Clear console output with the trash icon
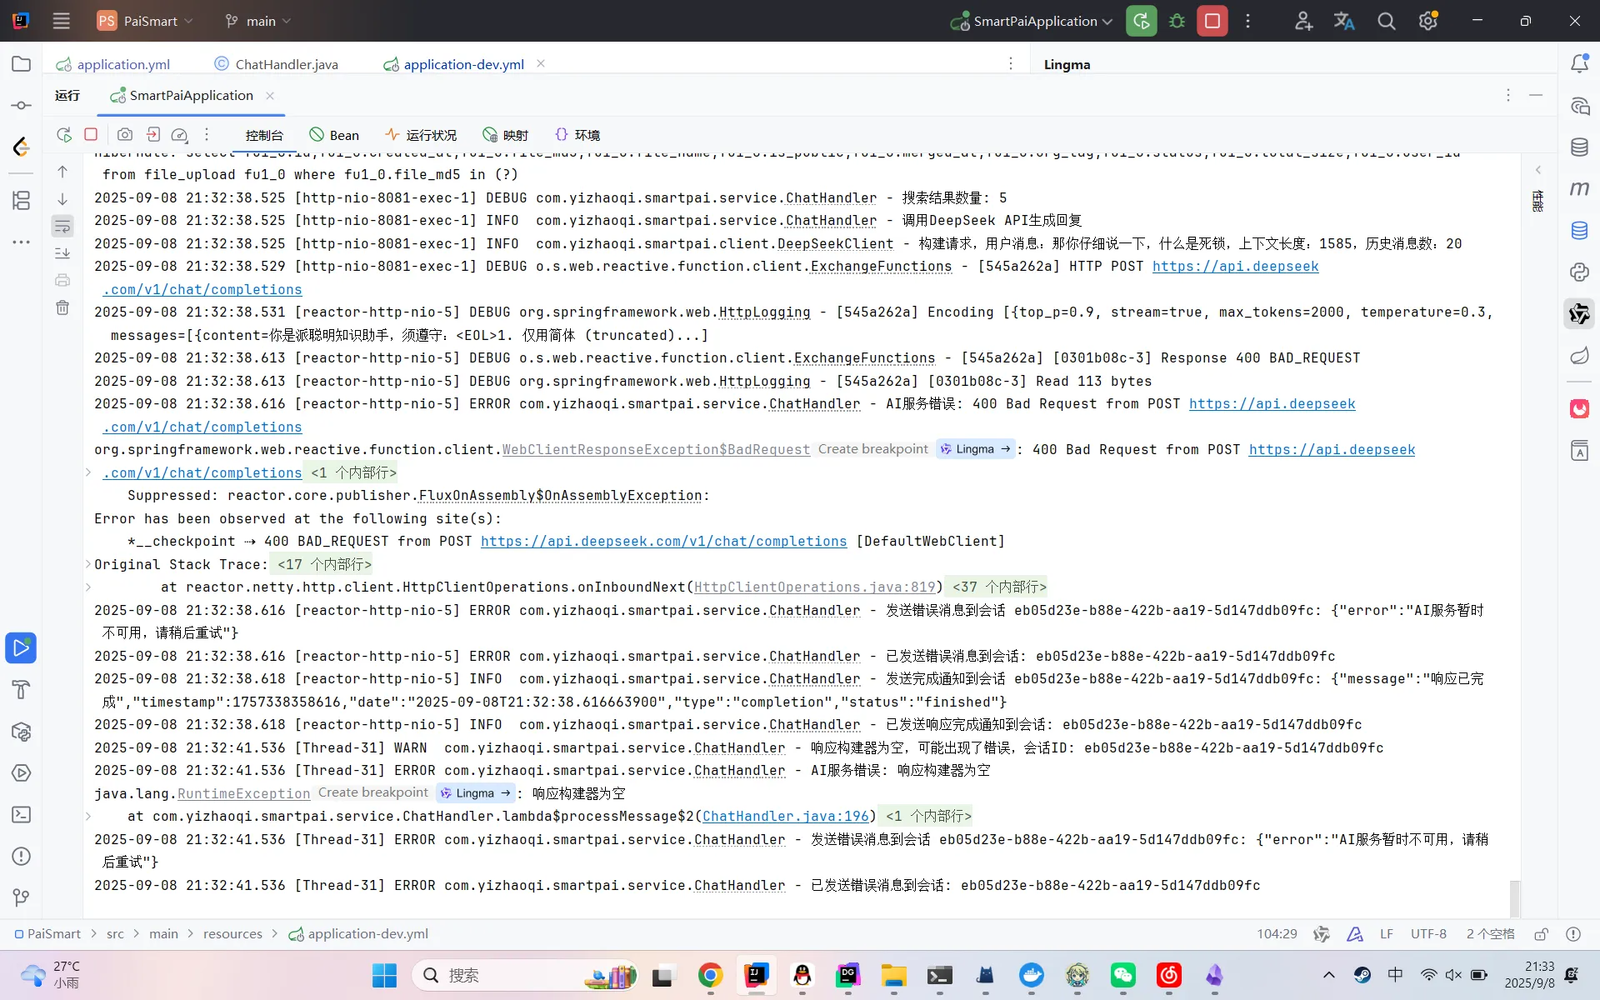Viewport: 1600px width, 1000px height. [62, 307]
